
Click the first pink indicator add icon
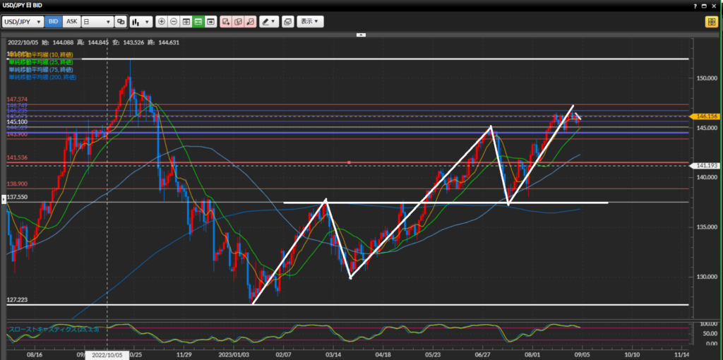[x=226, y=22]
